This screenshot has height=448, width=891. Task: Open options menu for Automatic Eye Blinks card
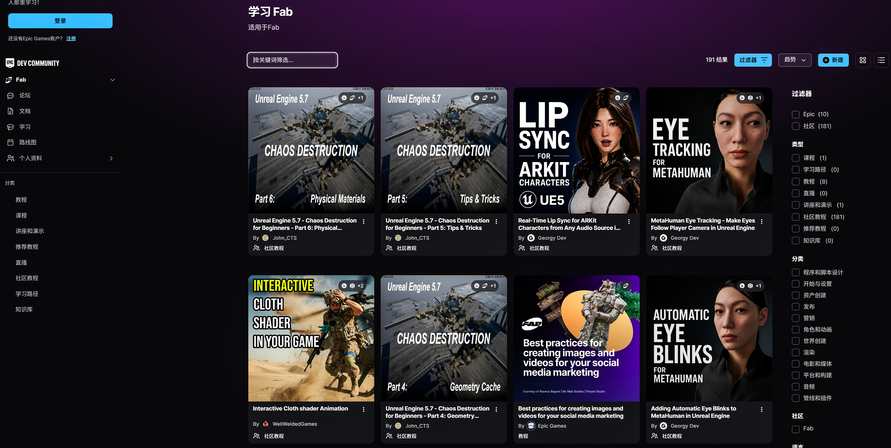762,409
